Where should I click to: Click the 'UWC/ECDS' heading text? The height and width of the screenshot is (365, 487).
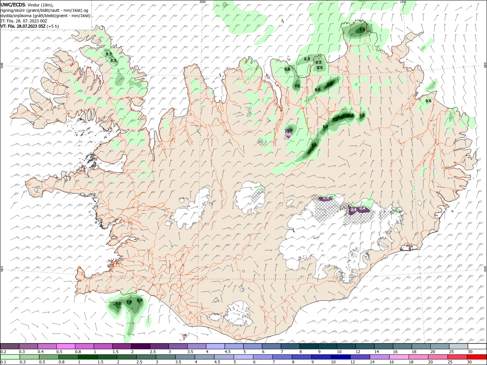tap(13, 5)
